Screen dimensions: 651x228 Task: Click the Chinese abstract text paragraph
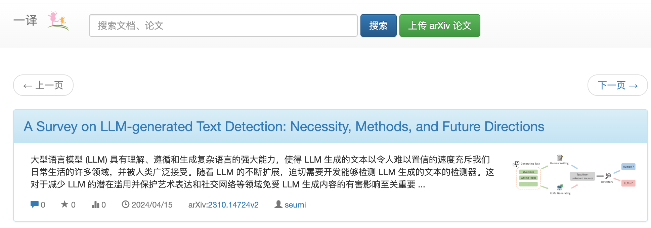pos(262,172)
